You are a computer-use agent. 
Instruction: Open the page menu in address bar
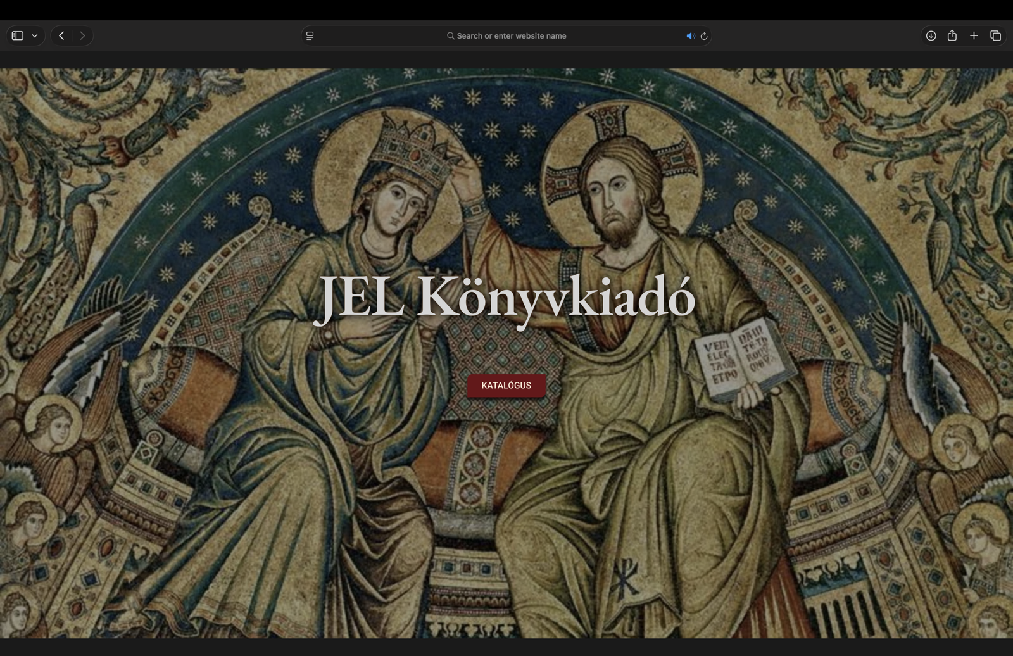pos(310,36)
